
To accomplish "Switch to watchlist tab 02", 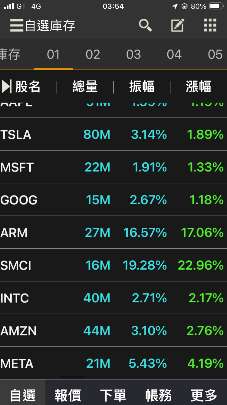I will (x=93, y=55).
